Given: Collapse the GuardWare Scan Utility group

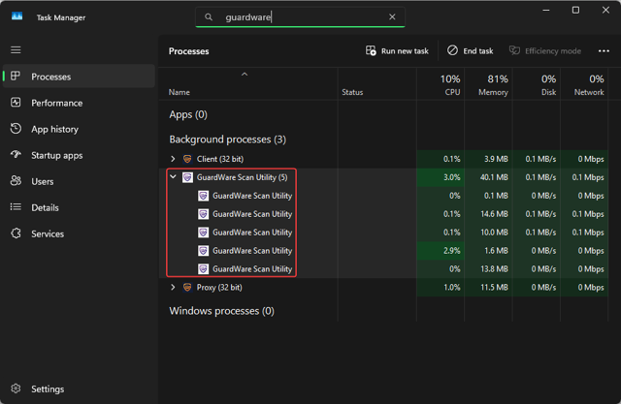Looking at the screenshot, I should pyautogui.click(x=174, y=177).
